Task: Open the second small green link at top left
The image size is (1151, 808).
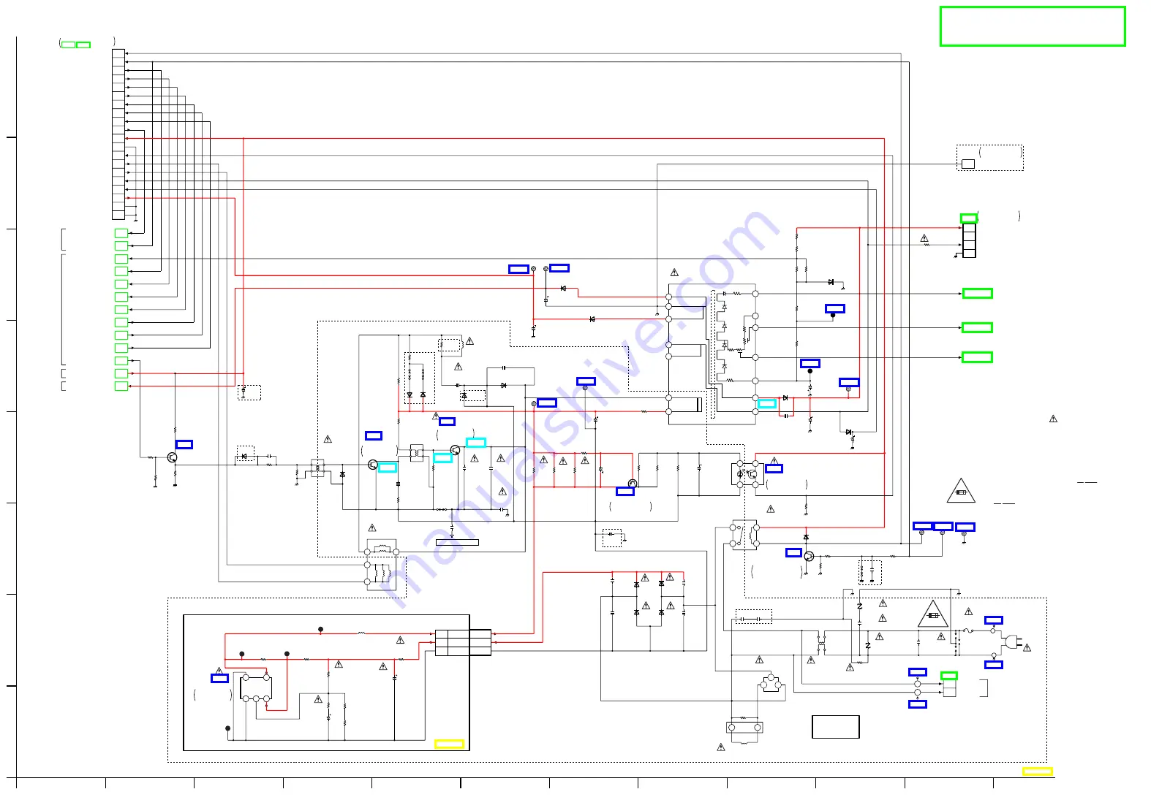Action: [x=83, y=45]
